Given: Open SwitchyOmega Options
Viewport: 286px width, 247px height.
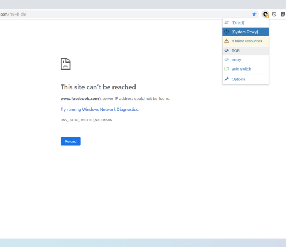Looking at the screenshot, I should pos(245,79).
